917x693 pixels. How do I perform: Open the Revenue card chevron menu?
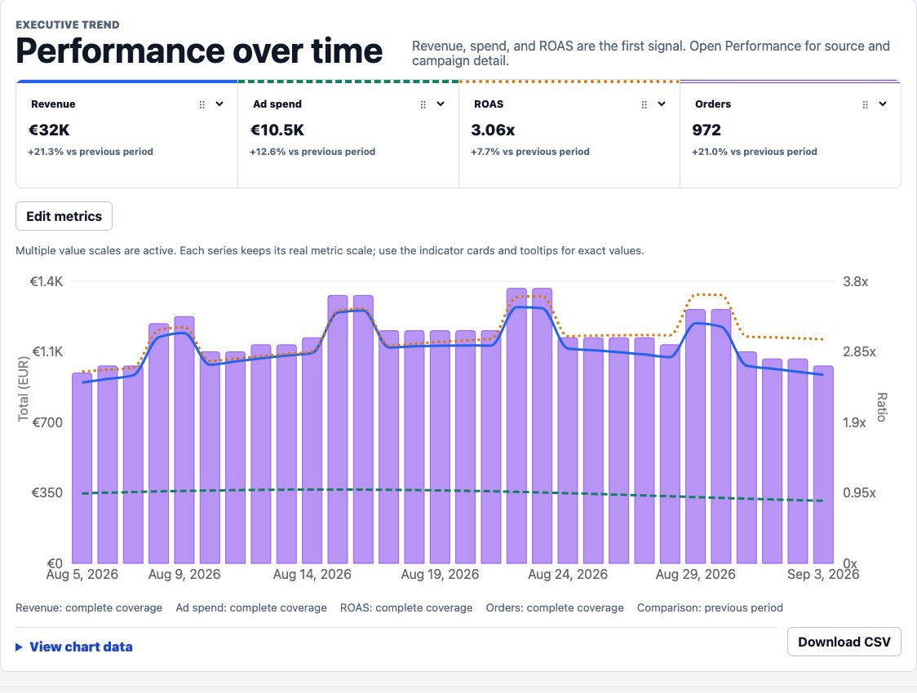pyautogui.click(x=220, y=104)
